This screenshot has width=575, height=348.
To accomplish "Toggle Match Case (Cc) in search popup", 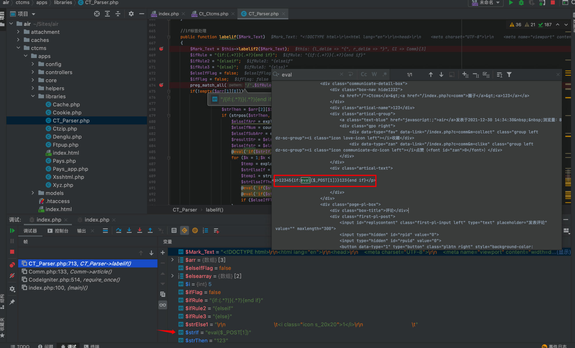I will 364,75.
